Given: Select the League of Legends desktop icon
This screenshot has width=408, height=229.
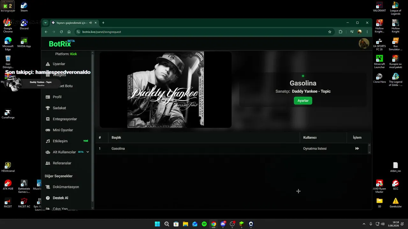Looking at the screenshot, I should point(396,9).
